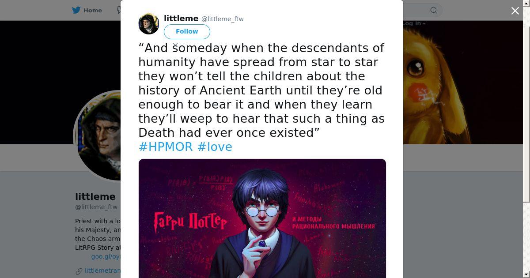Click littleme's avatar in the tweet popup
530x278 pixels.
point(149,24)
